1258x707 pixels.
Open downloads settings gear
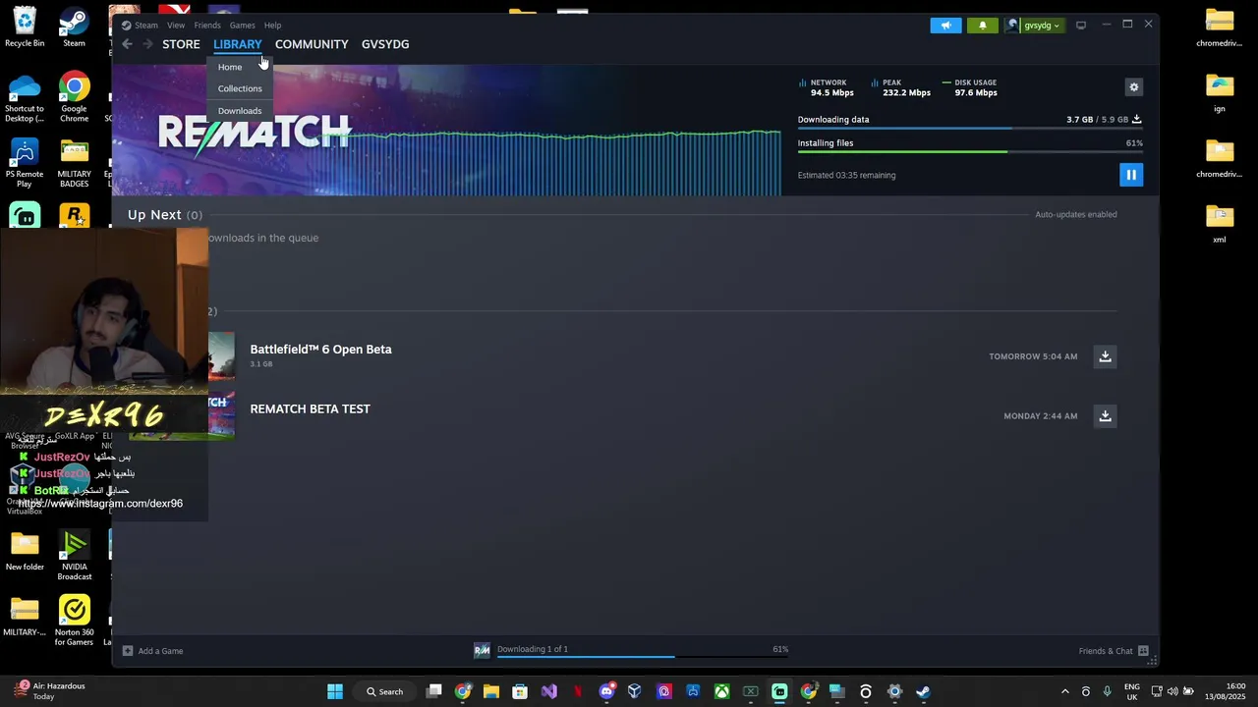(1134, 87)
